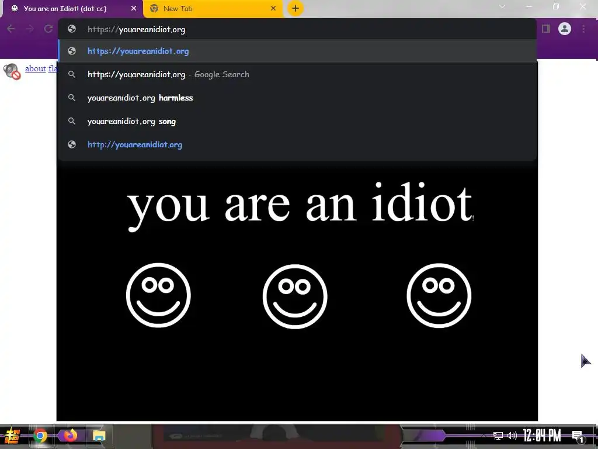Minimize the Chrome window
This screenshot has width=598, height=449.
click(529, 7)
